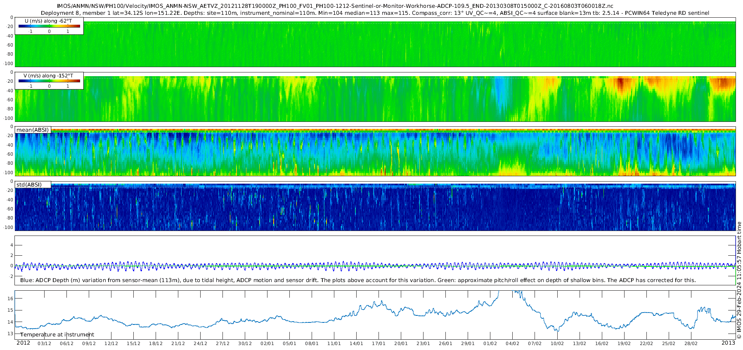Click the 'Blue: ADCP Depth' caption text
This screenshot has width=743, height=350.
point(358,280)
